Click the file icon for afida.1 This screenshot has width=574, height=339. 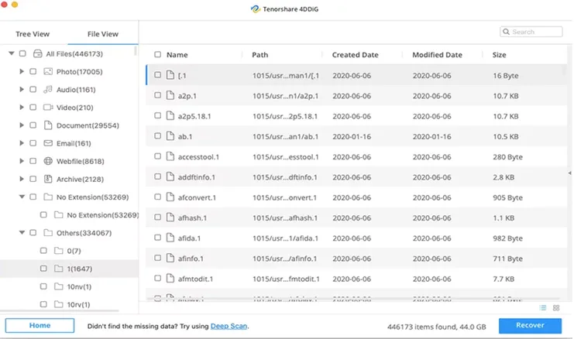(x=170, y=238)
